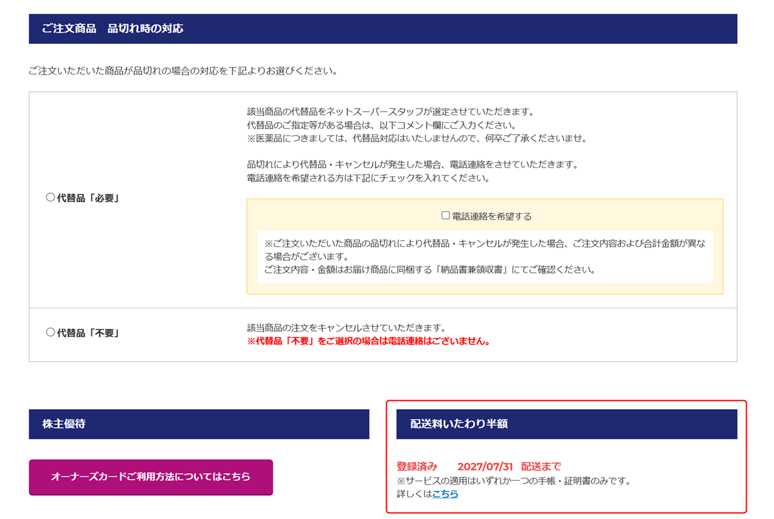Image resolution: width=774 pixels, height=519 pixels.
Task: Follow the こちら link under 配送料いたわり半額
Action: click(445, 494)
